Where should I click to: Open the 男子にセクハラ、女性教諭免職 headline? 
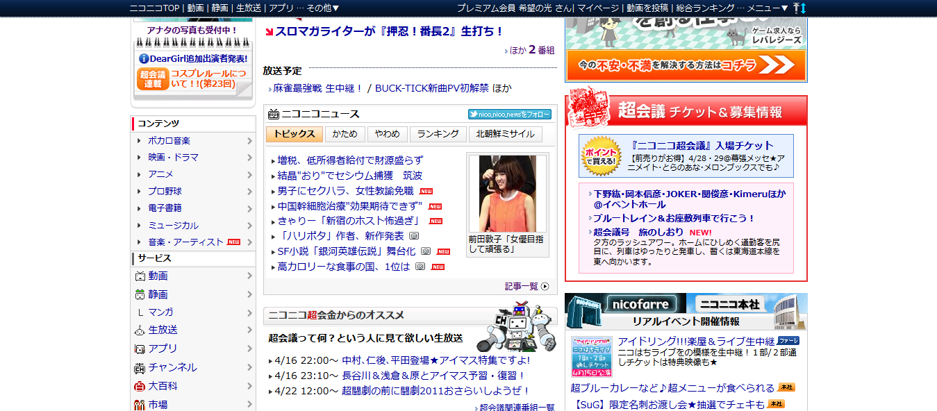coord(345,191)
